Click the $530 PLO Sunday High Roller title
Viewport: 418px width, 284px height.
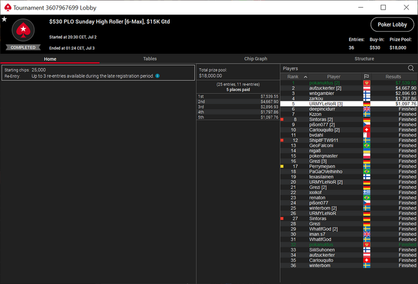coord(109,21)
